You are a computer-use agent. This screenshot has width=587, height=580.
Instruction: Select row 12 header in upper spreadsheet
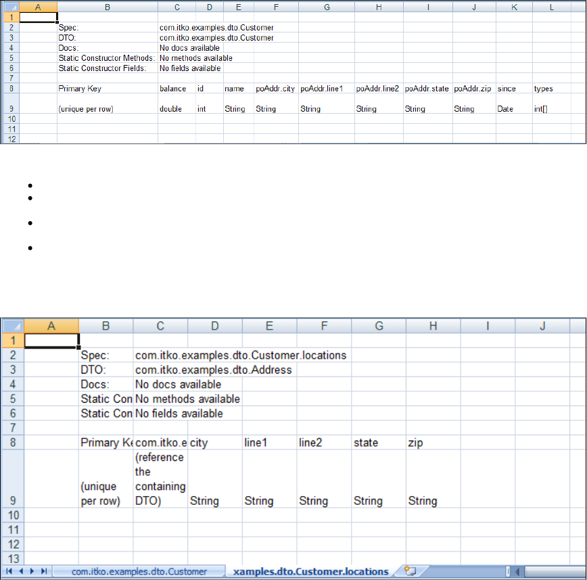pyautogui.click(x=11, y=139)
